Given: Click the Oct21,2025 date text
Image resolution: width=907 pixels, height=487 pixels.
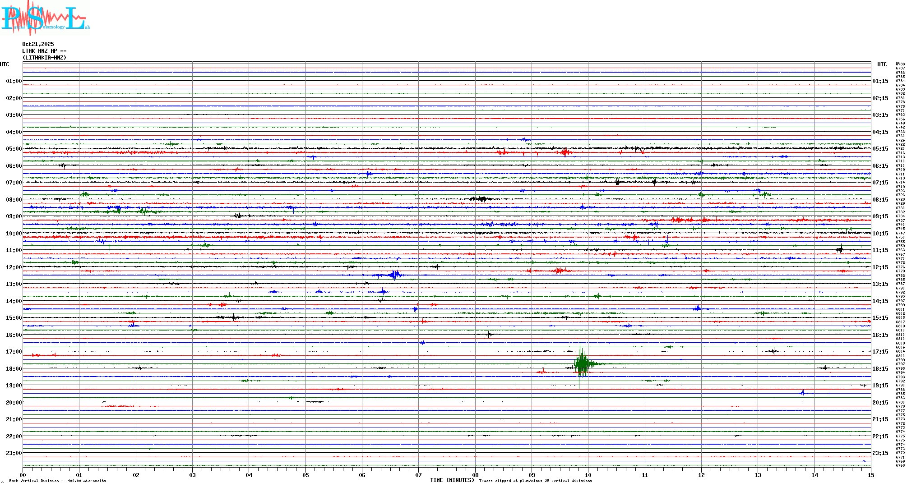Looking at the screenshot, I should [x=38, y=44].
